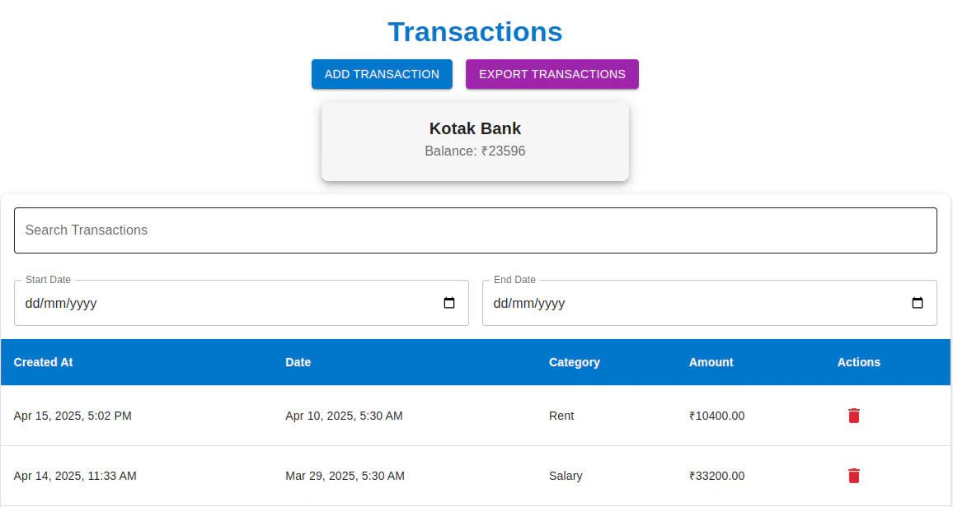Delete the Rent transaction with trash icon
The width and height of the screenshot is (953, 507).
click(x=853, y=416)
